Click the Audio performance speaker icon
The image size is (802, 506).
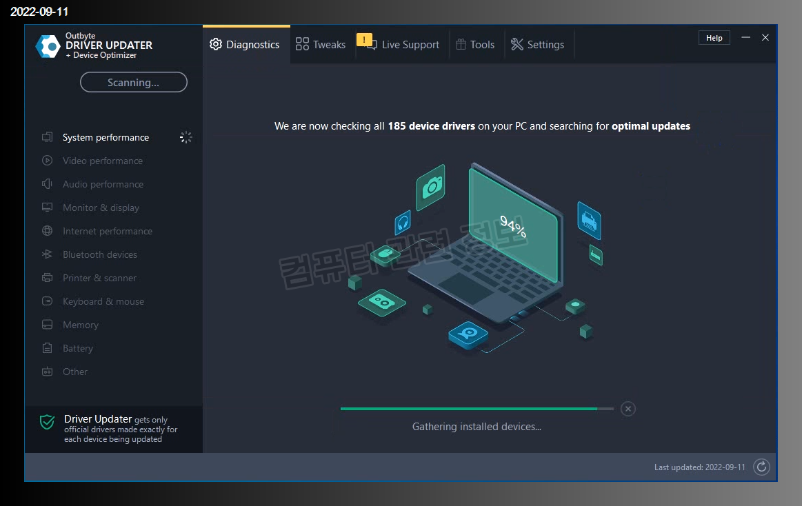[x=47, y=184]
